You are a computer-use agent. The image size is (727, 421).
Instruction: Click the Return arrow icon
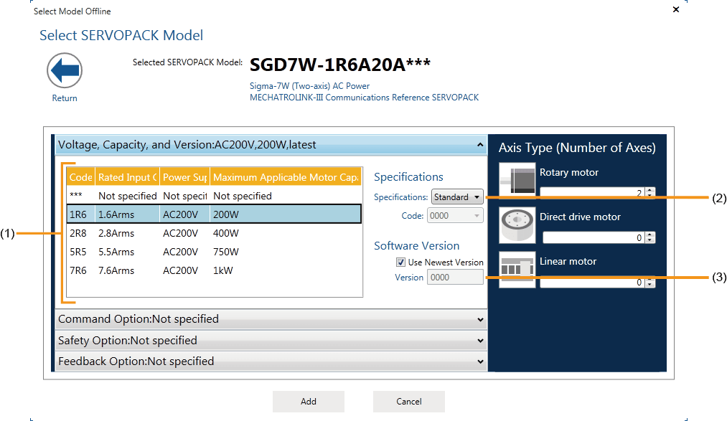pos(65,72)
